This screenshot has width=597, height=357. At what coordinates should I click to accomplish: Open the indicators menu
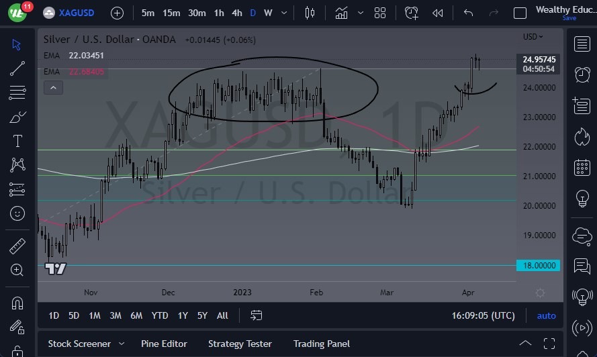coord(341,13)
